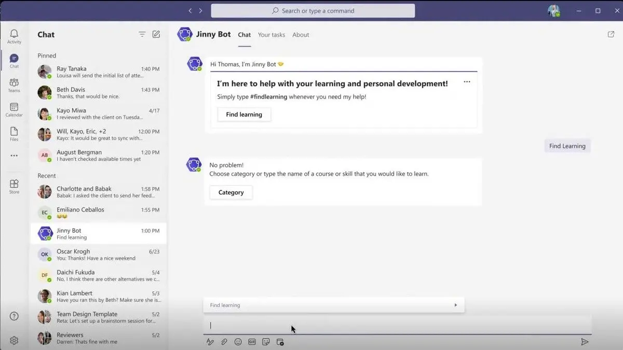Open more apps ellipsis in sidebar
Viewport: 623px width, 350px height.
click(14, 156)
